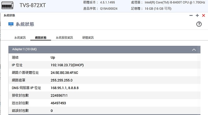
Task: Click the 處理器 label
Action: click(137, 2)
